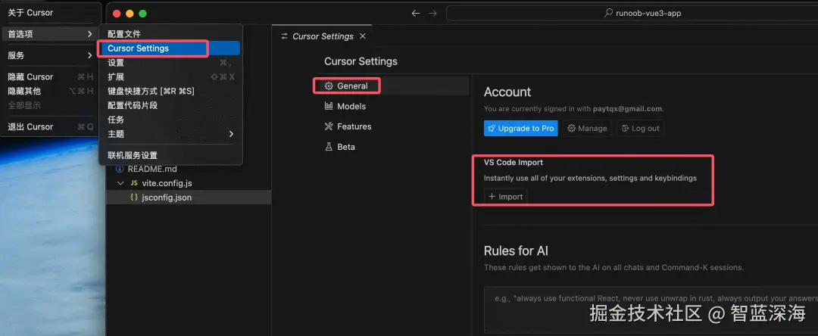Expand the 服务 submenu arrow
The width and height of the screenshot is (818, 336).
click(90, 55)
